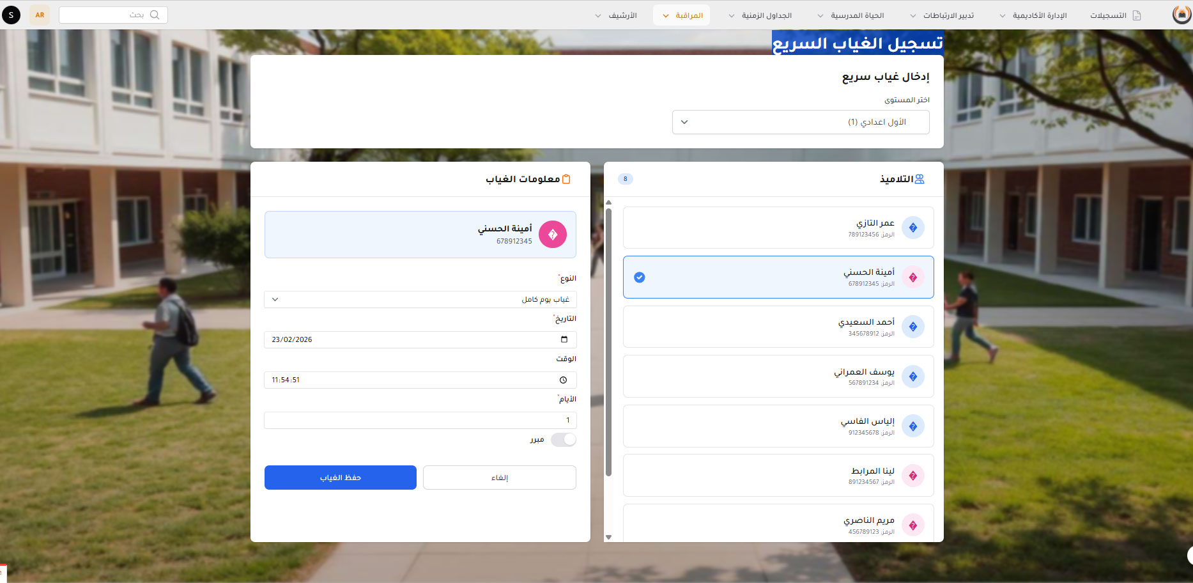Click the إلغاء cancel button

pos(499,478)
